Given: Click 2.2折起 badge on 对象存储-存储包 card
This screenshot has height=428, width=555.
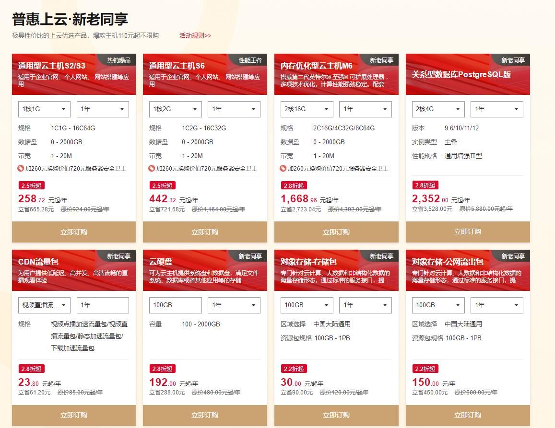Looking at the screenshot, I should click(x=294, y=369).
